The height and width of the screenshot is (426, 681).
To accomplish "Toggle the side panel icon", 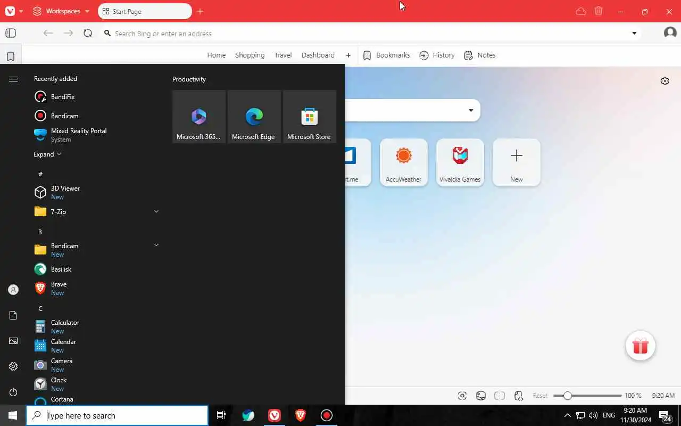I will pos(11,33).
